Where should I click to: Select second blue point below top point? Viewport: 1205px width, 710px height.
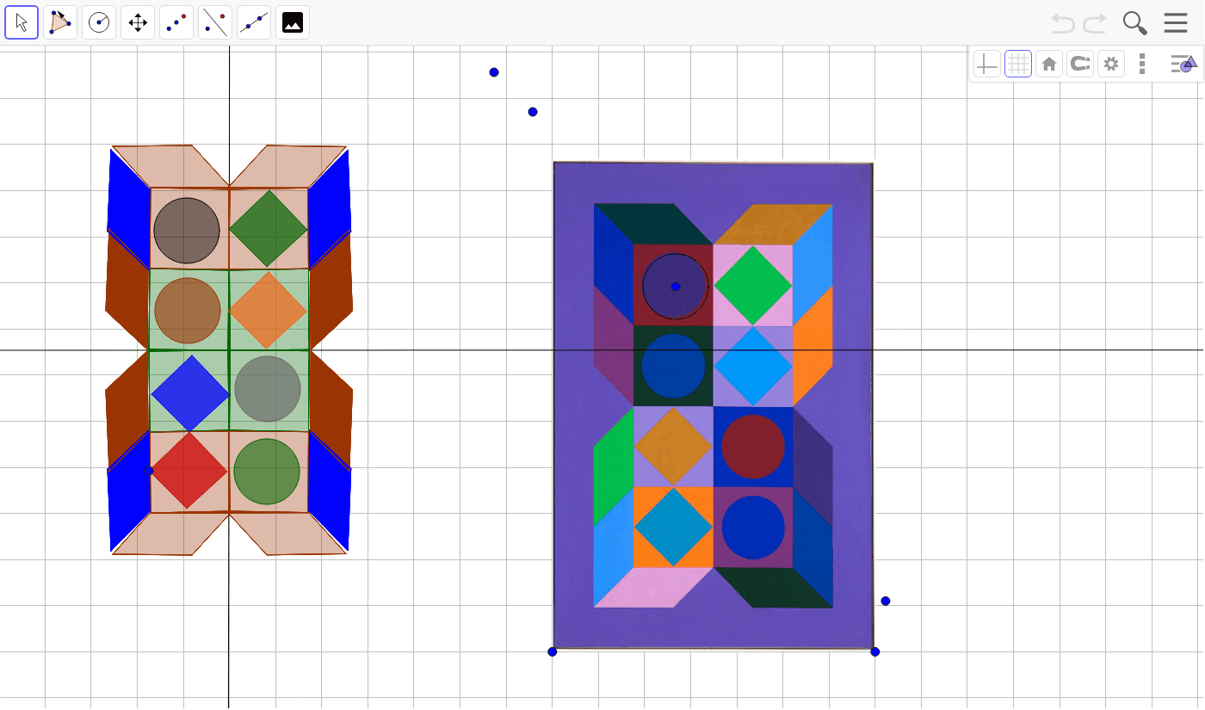point(533,112)
